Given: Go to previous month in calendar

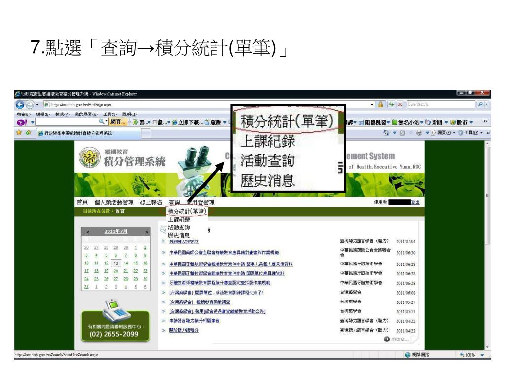Looking at the screenshot, I should [88, 232].
